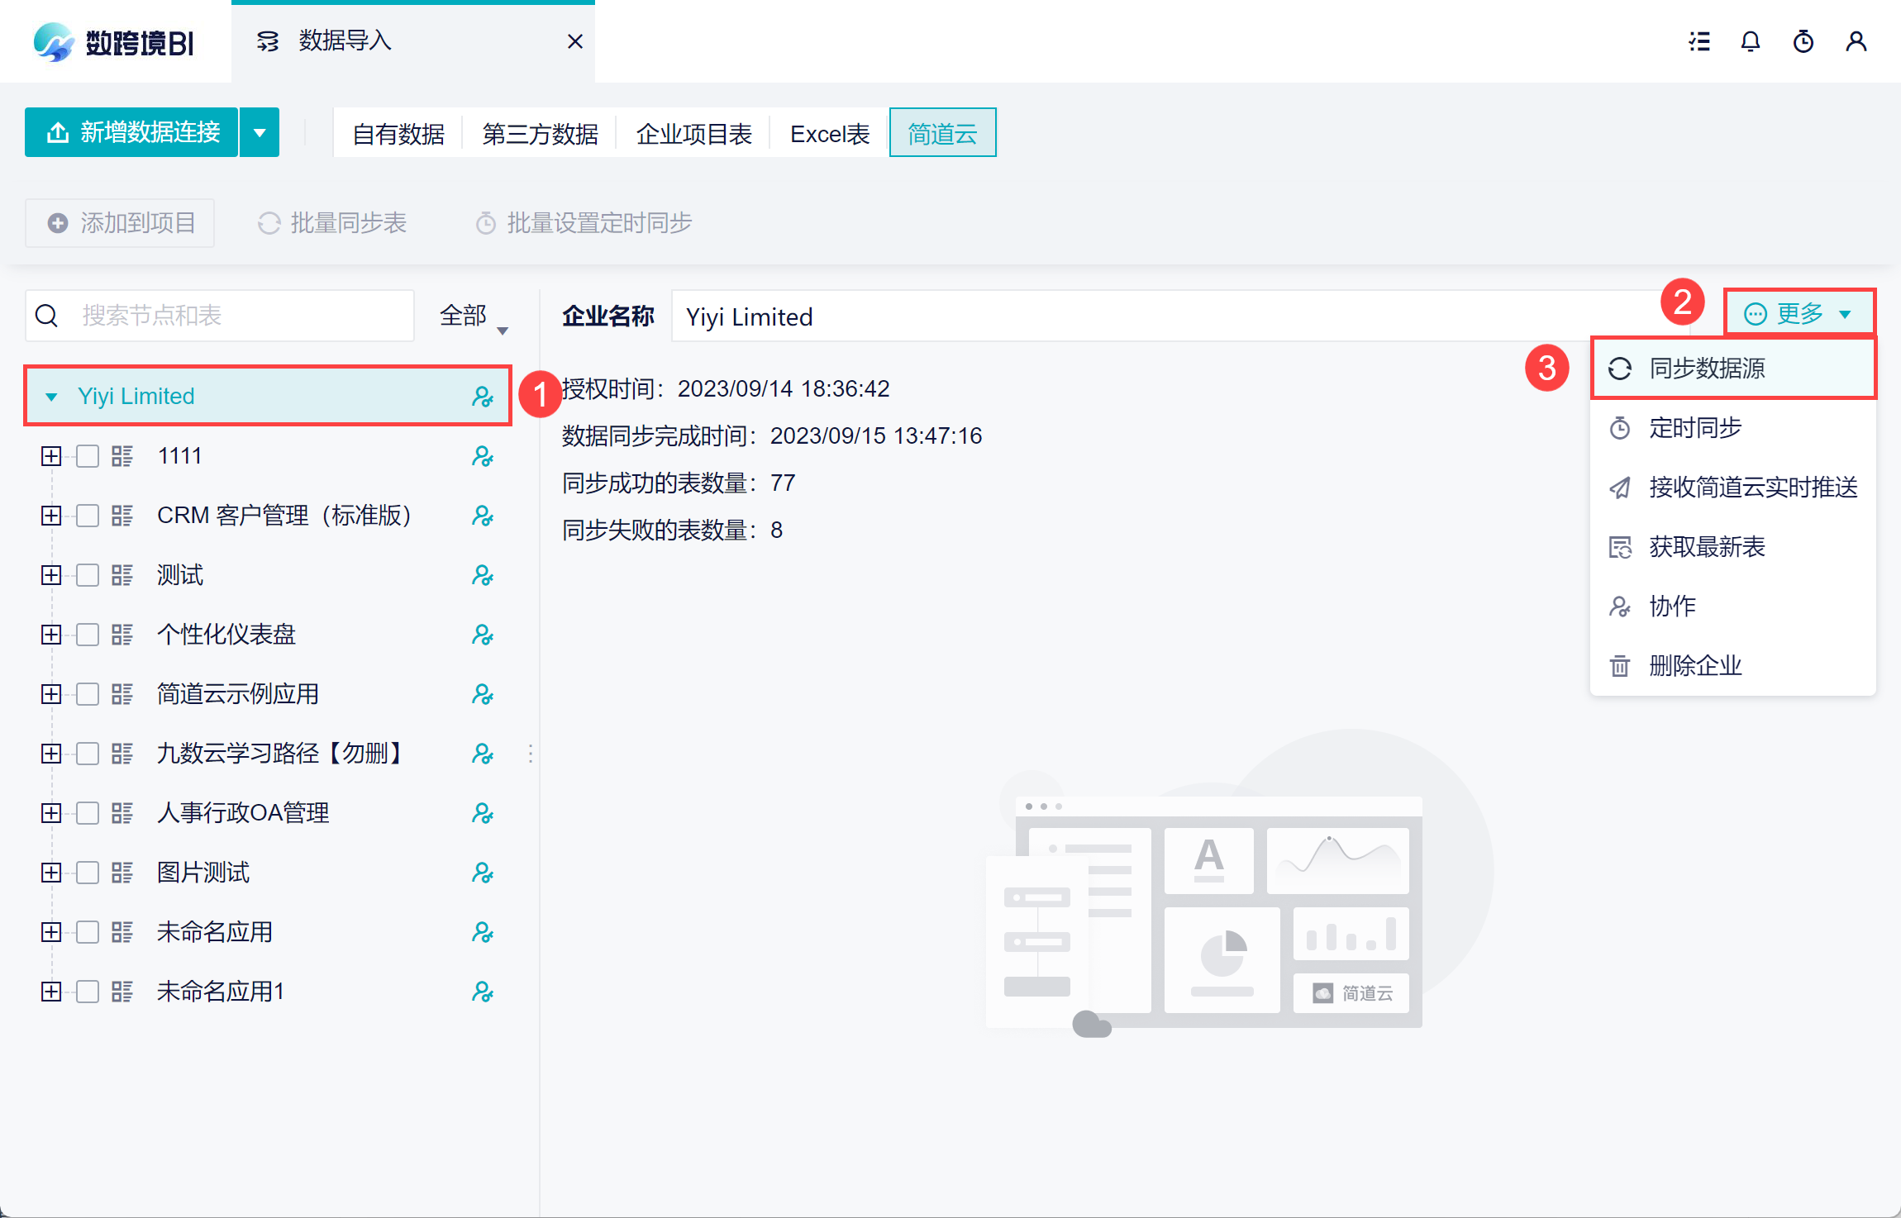The height and width of the screenshot is (1218, 1901).
Task: Click the 更多 button
Action: 1798,313
